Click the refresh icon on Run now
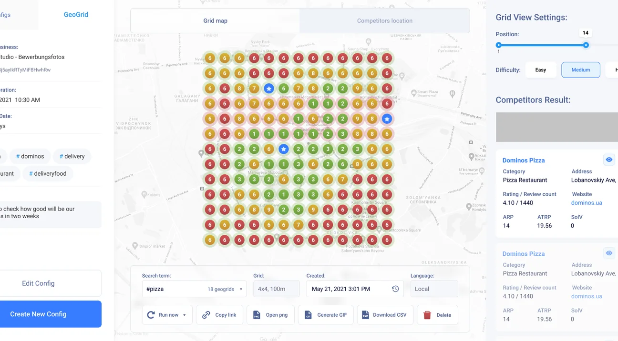 pyautogui.click(x=151, y=315)
